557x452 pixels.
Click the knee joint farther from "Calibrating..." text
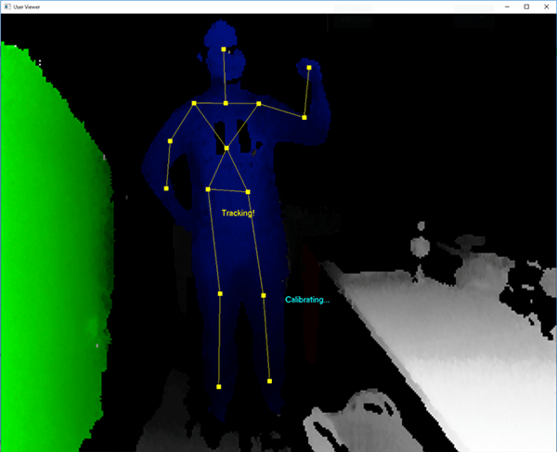(220, 293)
